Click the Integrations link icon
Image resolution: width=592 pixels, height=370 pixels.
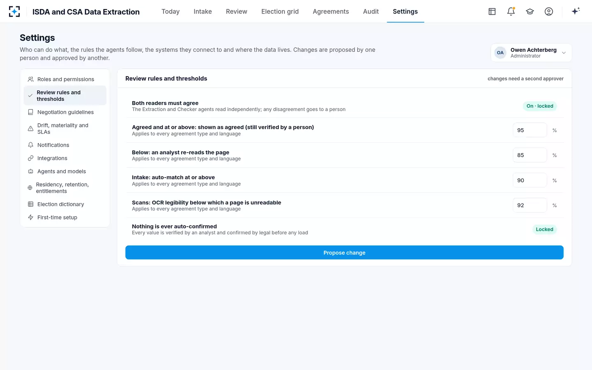pos(30,158)
